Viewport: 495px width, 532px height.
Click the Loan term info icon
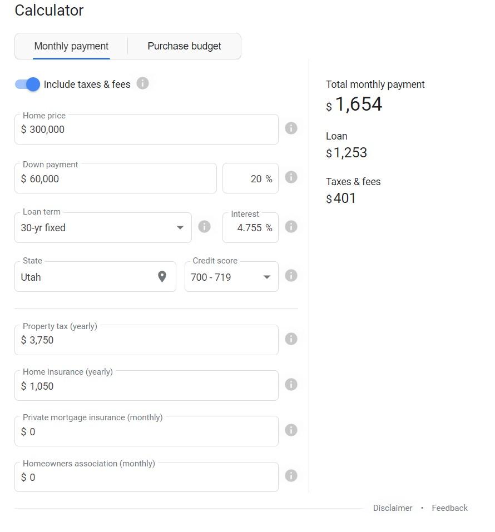pyautogui.click(x=204, y=226)
